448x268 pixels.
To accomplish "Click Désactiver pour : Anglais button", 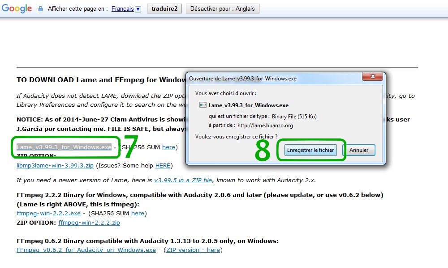I will coord(223,8).
